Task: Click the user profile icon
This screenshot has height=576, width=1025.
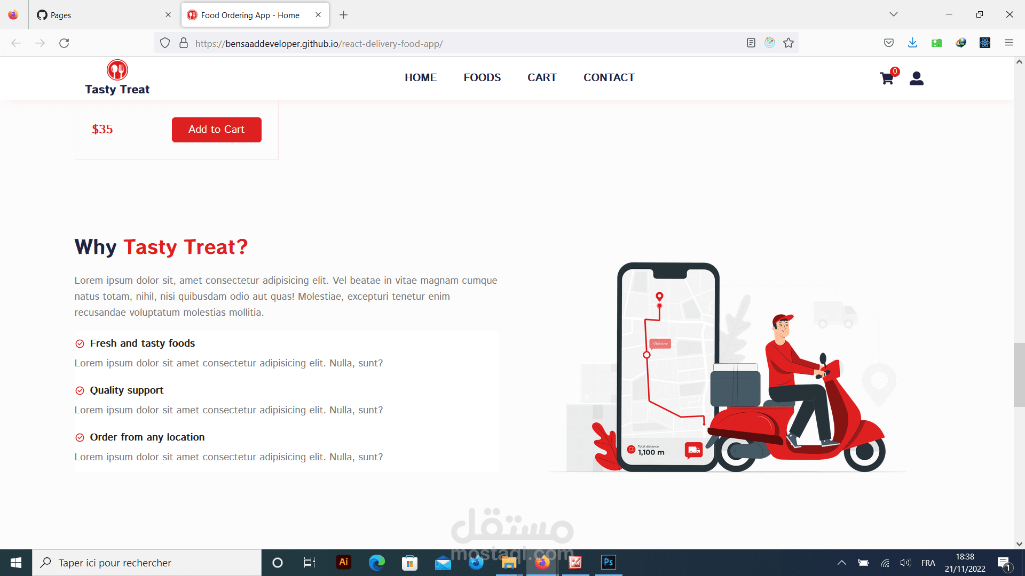Action: point(916,78)
